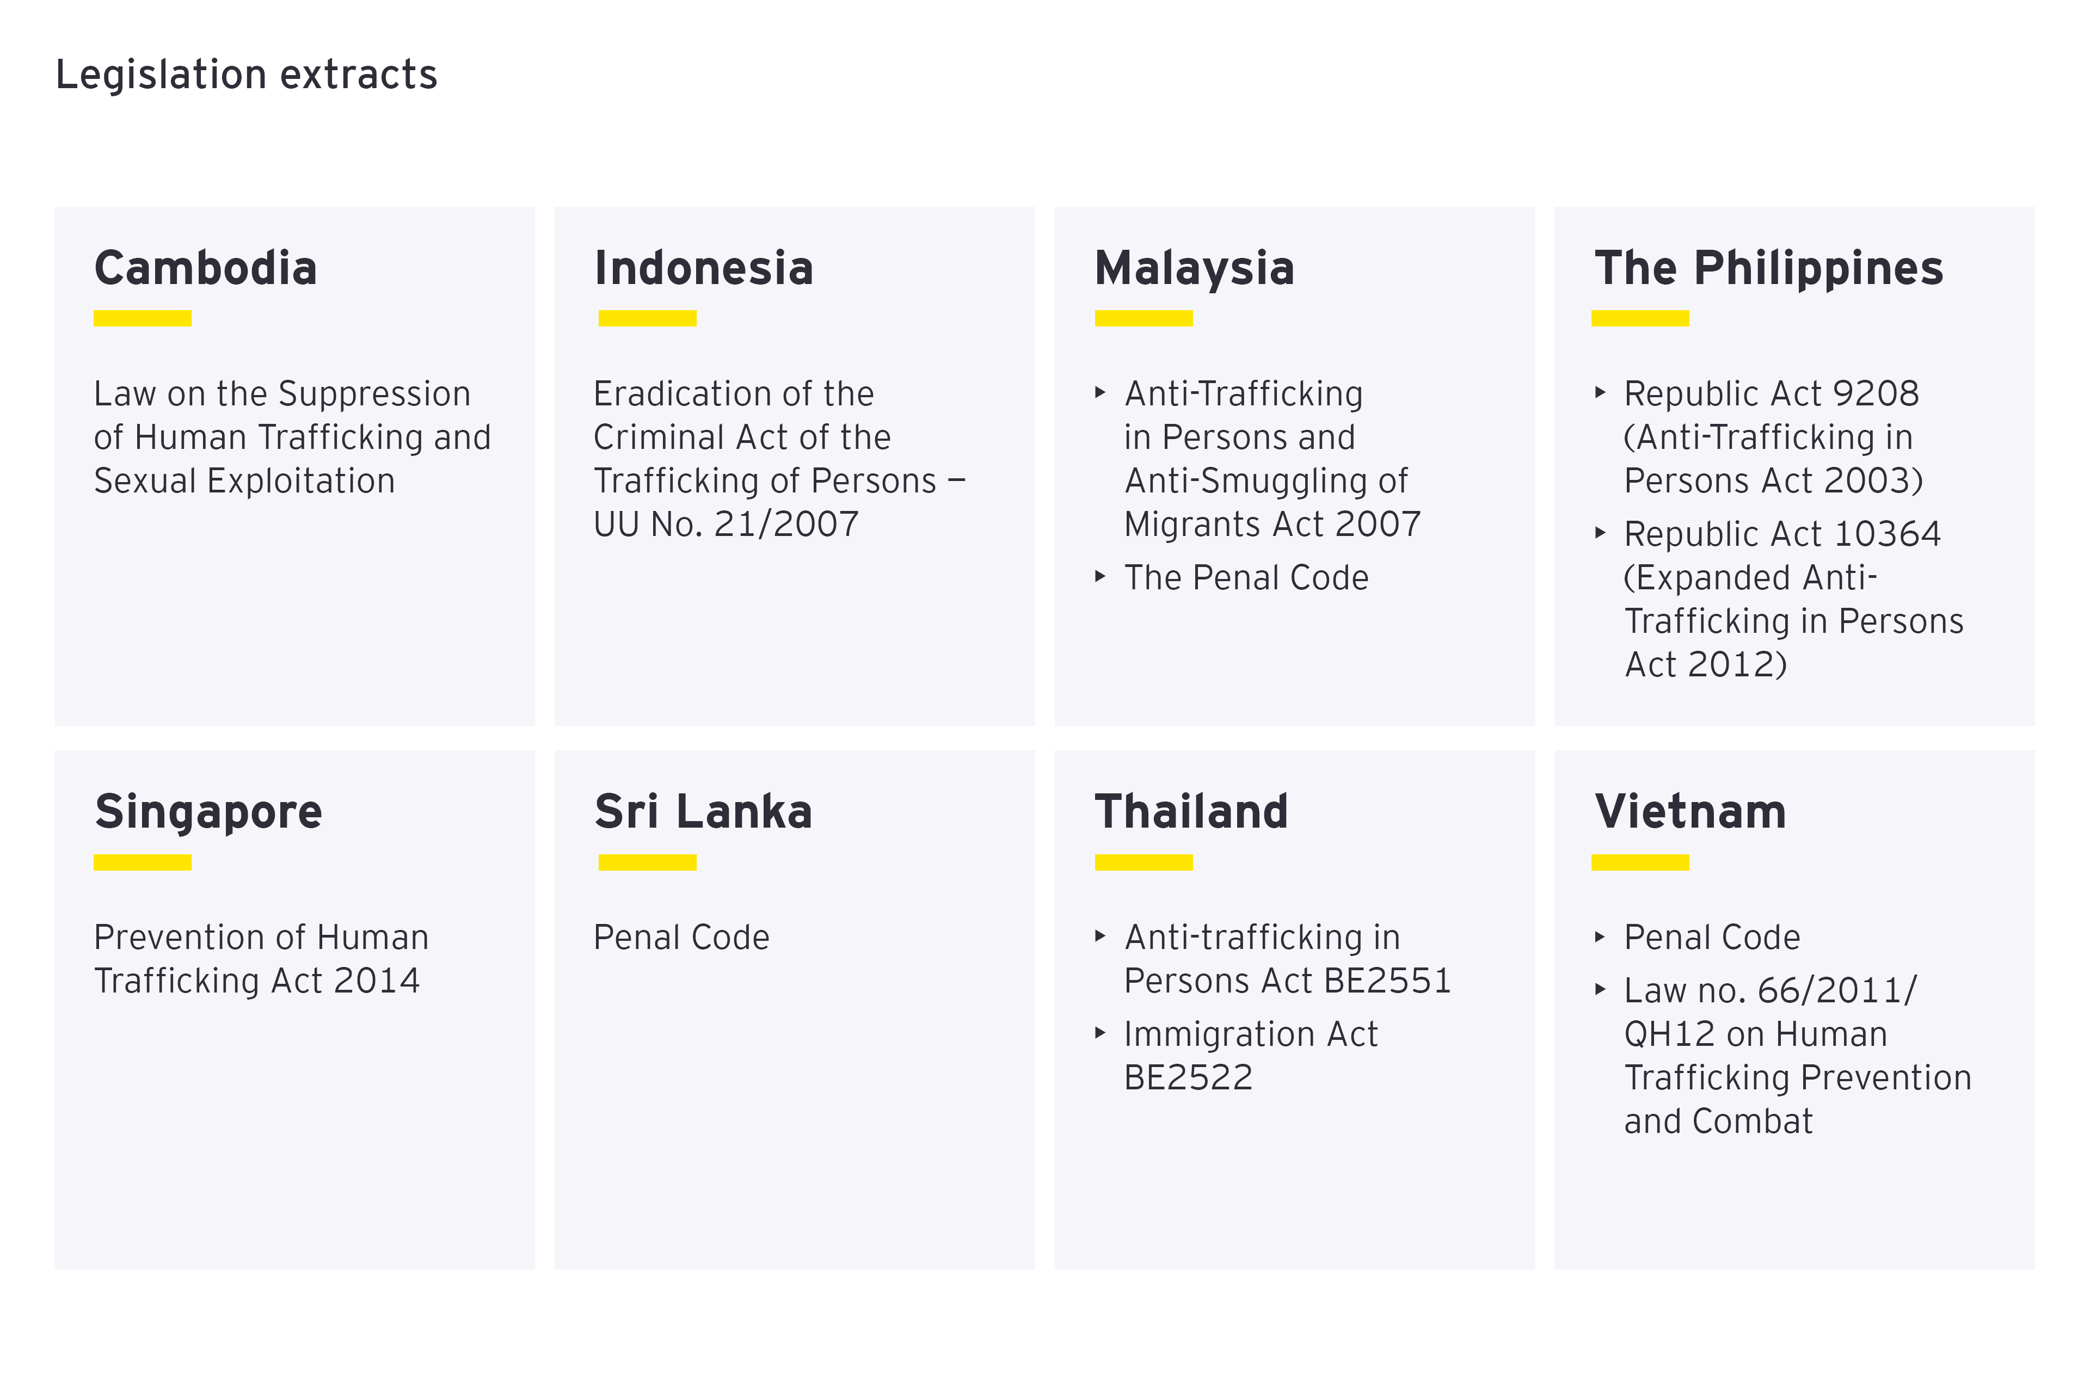Click the bullet arrow before Immigration Act BE2522
This screenshot has width=2090, height=1393.
[x=1100, y=1032]
